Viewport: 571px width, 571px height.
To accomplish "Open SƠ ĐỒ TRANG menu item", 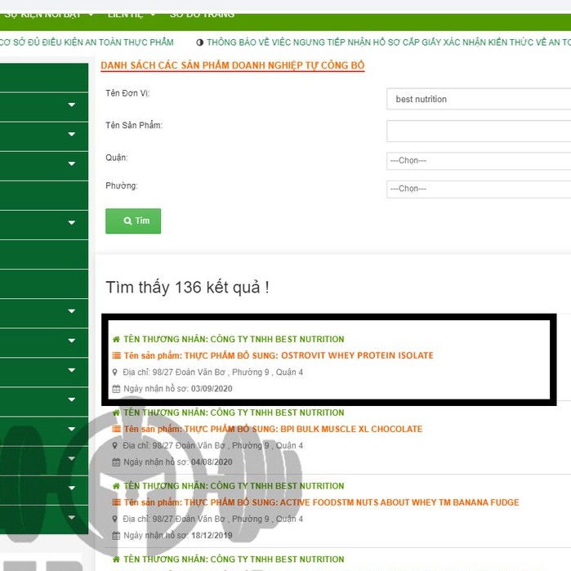I will pyautogui.click(x=202, y=16).
